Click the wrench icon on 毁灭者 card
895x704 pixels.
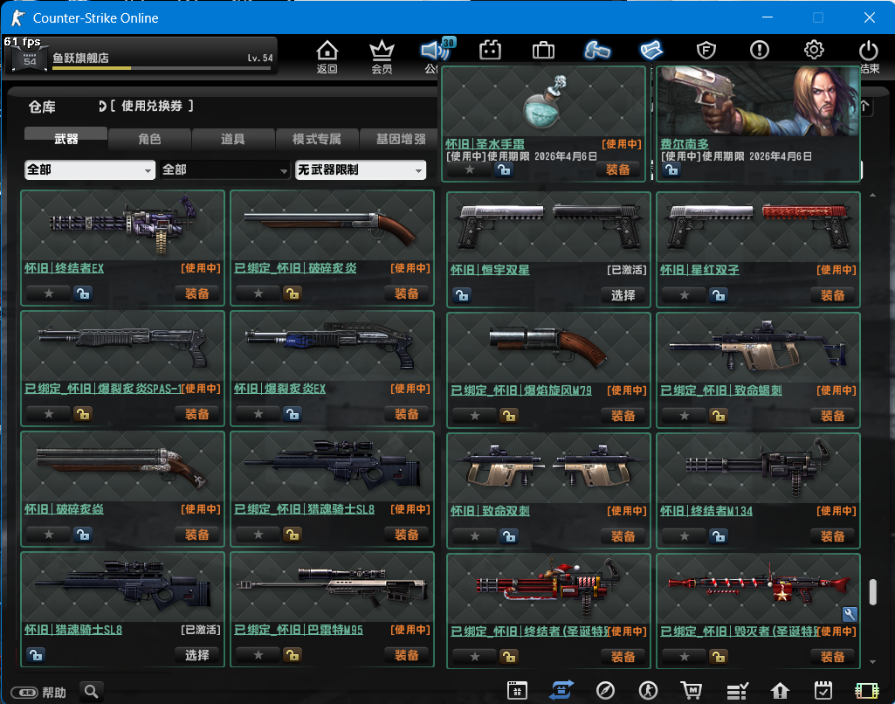(x=850, y=614)
